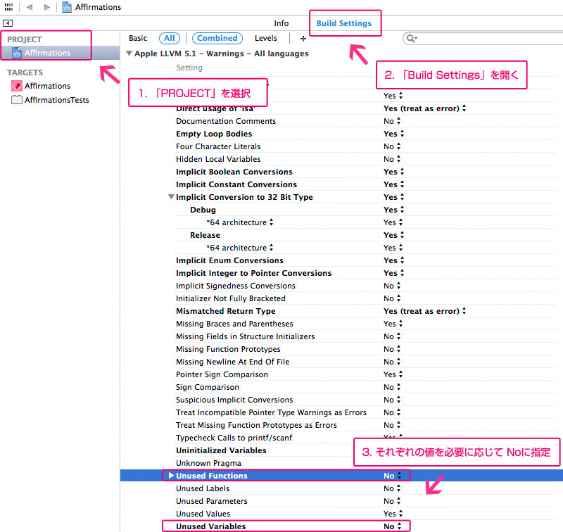Go forward with the right arrow

pyautogui.click(x=46, y=7)
